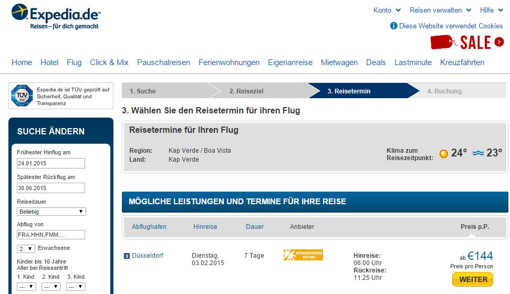Open the Reisedauer Beliebig dropdown
This screenshot has width=510, height=294.
[51, 212]
